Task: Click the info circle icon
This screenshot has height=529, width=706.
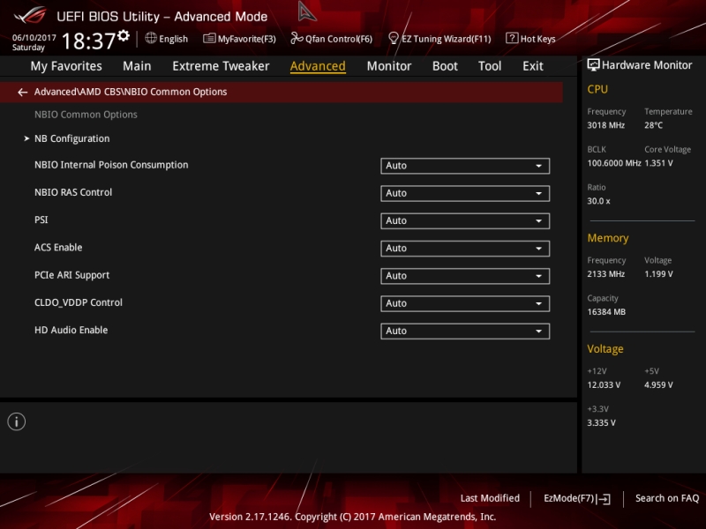Action: (x=17, y=422)
